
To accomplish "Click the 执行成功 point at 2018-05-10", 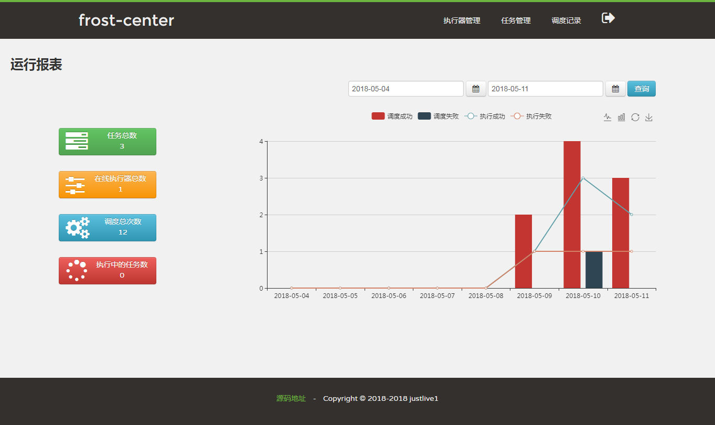I will [x=583, y=178].
